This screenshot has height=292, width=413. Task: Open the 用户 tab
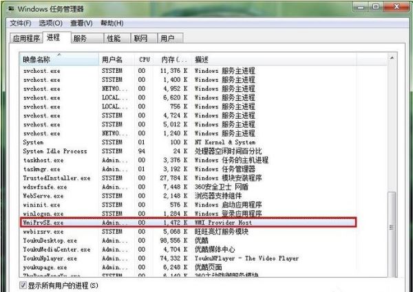coord(170,38)
